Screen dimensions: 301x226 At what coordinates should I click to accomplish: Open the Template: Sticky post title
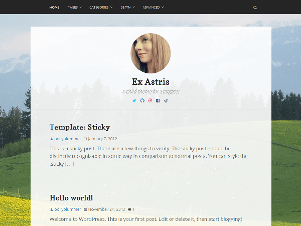click(80, 127)
